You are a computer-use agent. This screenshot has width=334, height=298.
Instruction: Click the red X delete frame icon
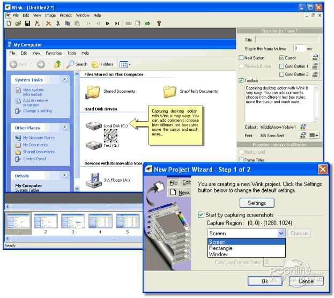tap(49, 23)
